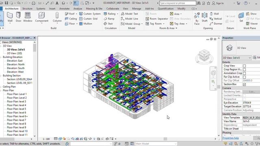Open the work plane Viewer
This screenshot has height=146, width=260.
point(252,24)
